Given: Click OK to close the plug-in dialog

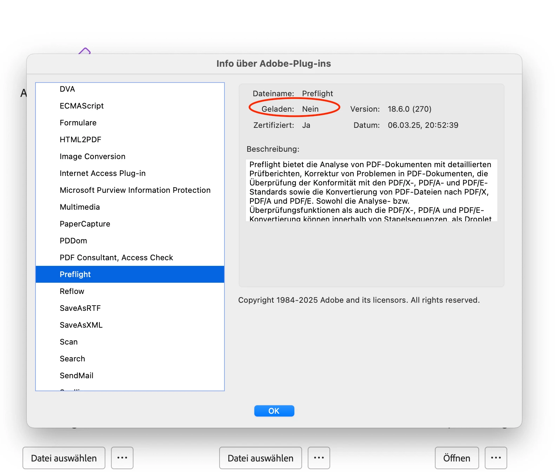Looking at the screenshot, I should pos(274,411).
